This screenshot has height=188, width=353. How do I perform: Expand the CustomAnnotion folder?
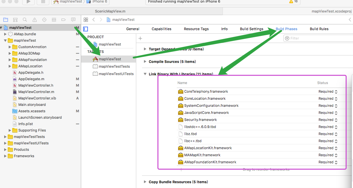pyautogui.click(x=10, y=47)
